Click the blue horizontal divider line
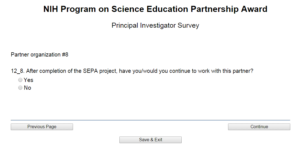Image resolution: width=303 pixels, height=152 pixels. pos(150,120)
